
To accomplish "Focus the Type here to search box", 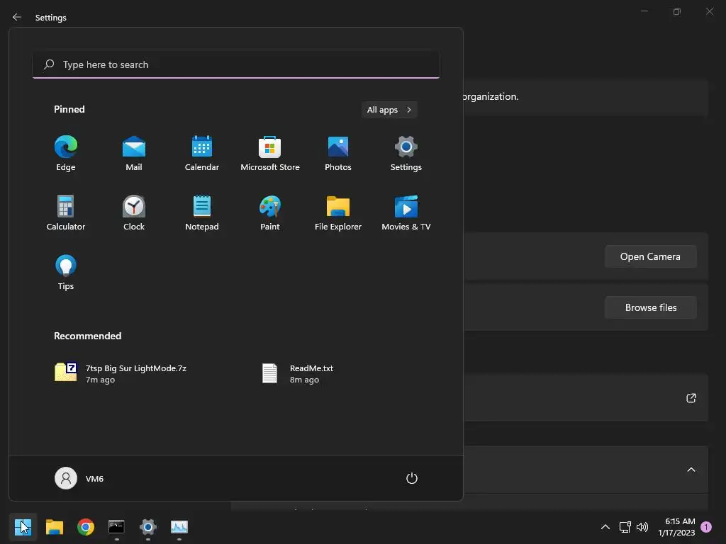I will (236, 64).
